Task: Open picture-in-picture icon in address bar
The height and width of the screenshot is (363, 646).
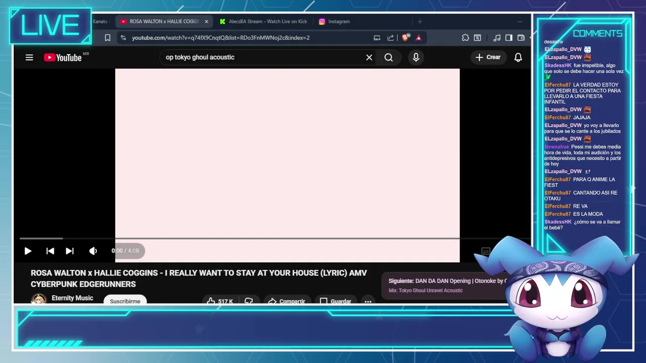Action: pos(377,38)
